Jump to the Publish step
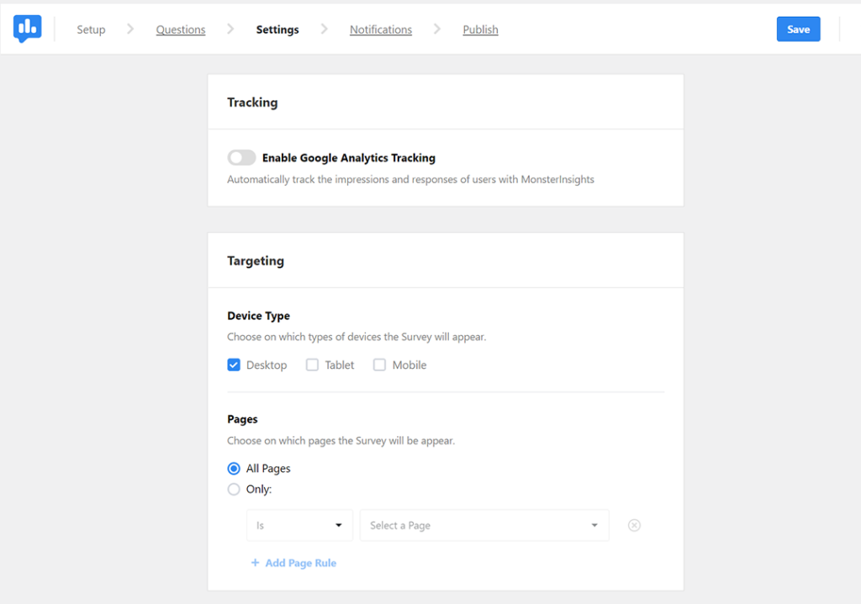Screen dimensions: 861x604 coord(480,29)
